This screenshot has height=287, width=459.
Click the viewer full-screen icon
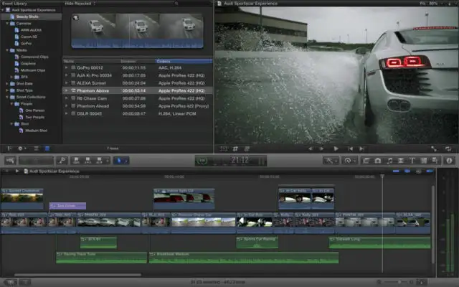click(x=435, y=149)
